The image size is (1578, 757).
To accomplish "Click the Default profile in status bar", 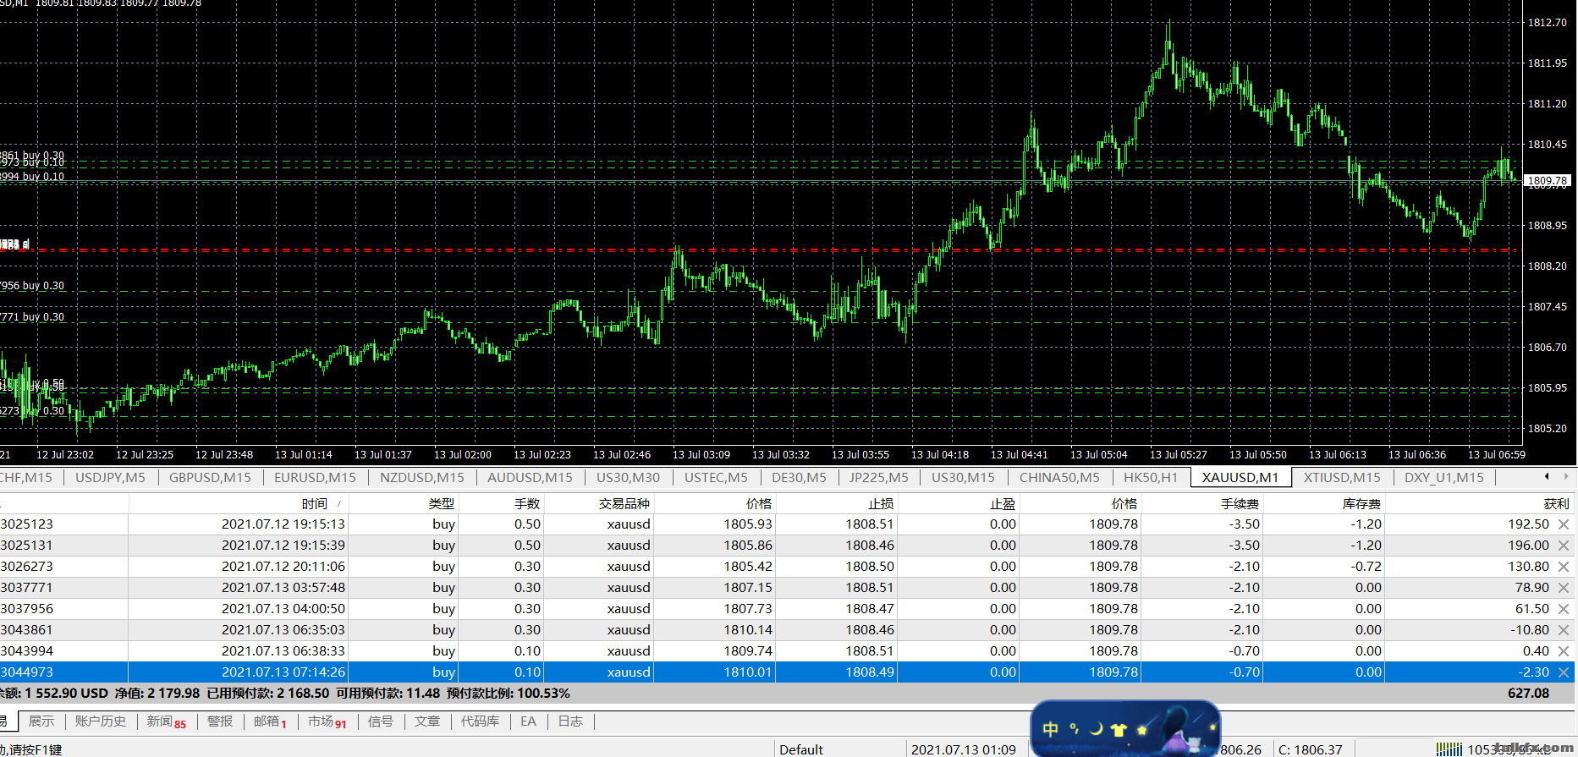I will click(x=801, y=749).
